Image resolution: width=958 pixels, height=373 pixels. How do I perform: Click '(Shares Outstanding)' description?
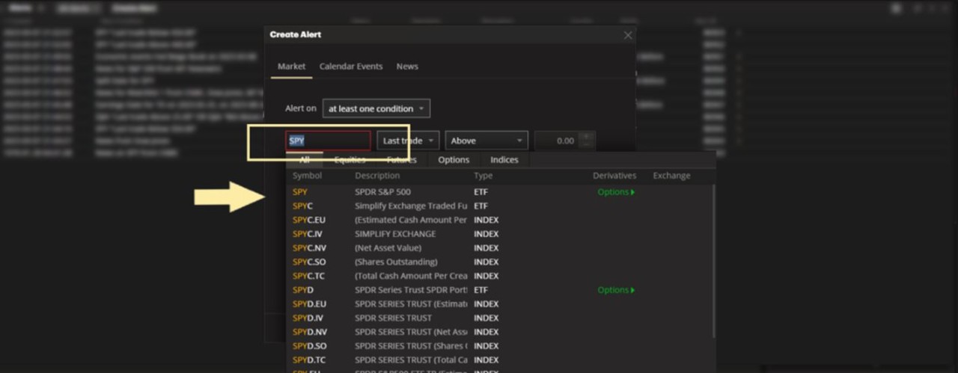click(x=396, y=262)
